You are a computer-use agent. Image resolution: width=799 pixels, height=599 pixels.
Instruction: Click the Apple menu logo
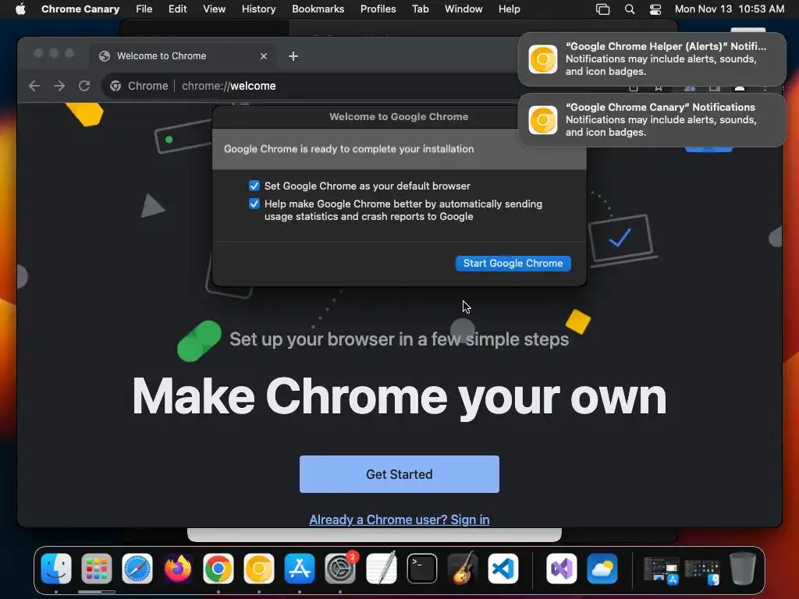coord(20,9)
